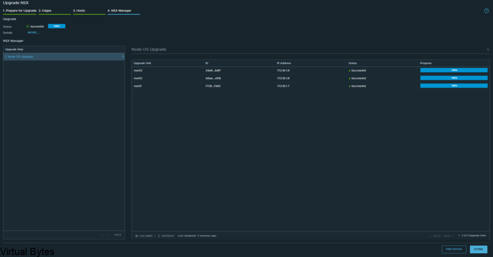Click IP address 172.16.1.8
The height and width of the screenshot is (257, 493).
[x=283, y=78]
